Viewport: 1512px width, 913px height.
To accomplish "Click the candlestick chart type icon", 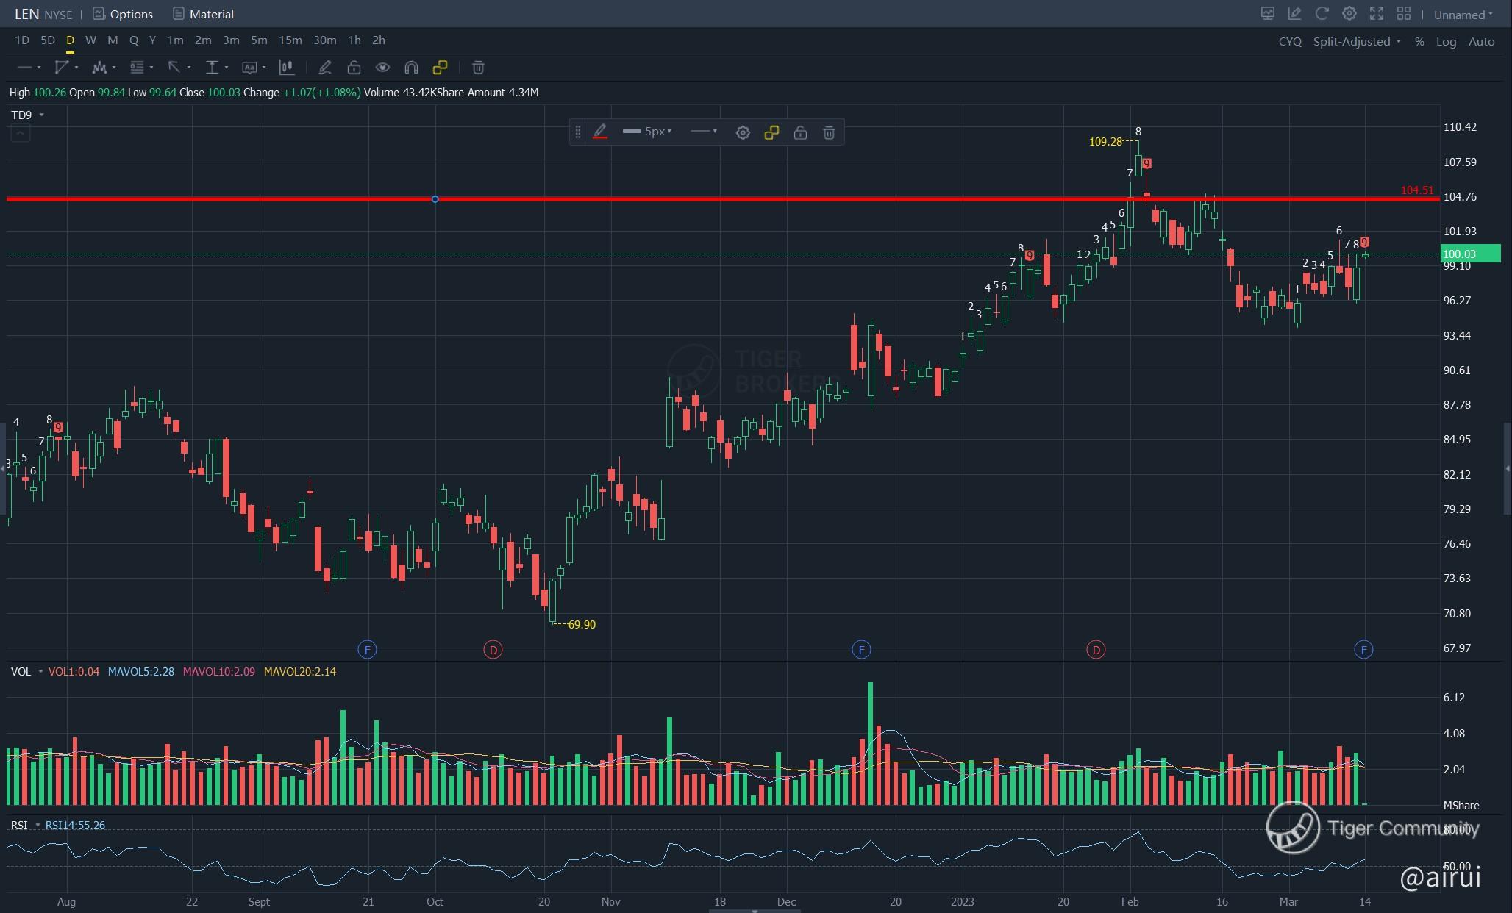I will (287, 68).
